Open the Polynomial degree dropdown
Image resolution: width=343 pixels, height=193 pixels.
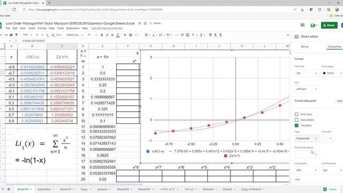tap(307, 154)
